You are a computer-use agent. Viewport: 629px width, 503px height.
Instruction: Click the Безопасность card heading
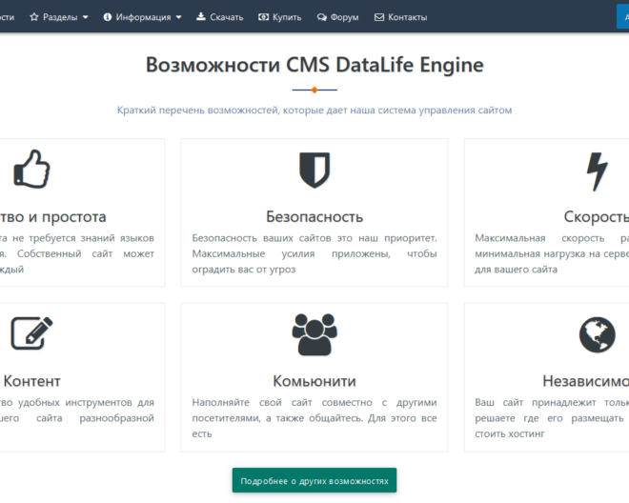coord(314,216)
